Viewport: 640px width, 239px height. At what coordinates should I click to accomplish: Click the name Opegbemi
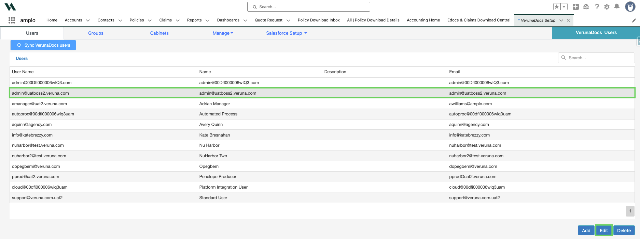(x=209, y=166)
